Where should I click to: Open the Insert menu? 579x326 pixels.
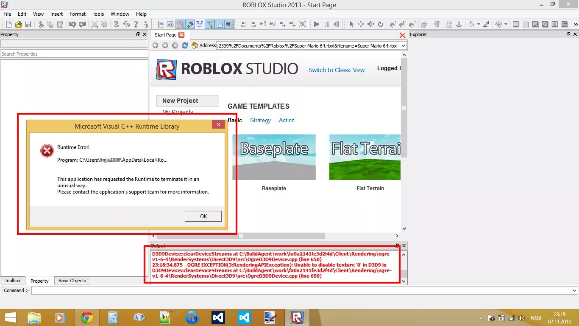[56, 14]
